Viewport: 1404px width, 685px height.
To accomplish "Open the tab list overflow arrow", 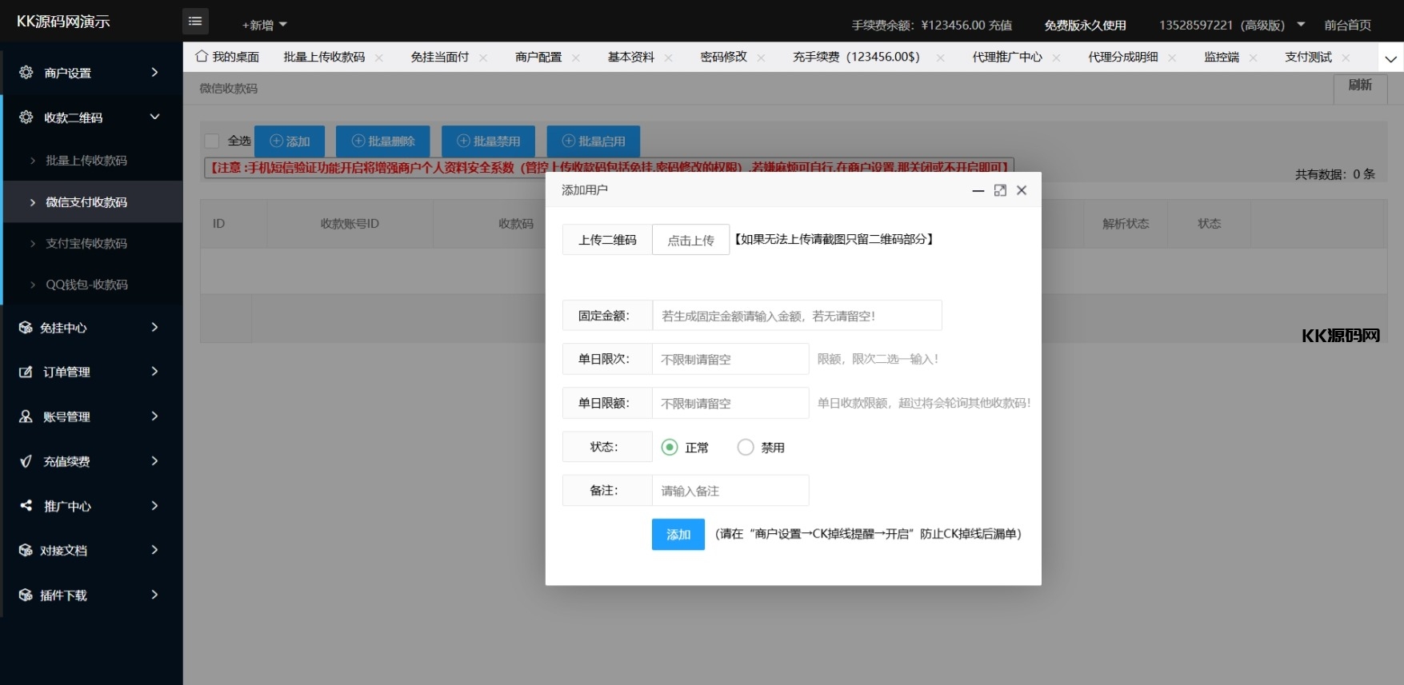I will [1390, 58].
